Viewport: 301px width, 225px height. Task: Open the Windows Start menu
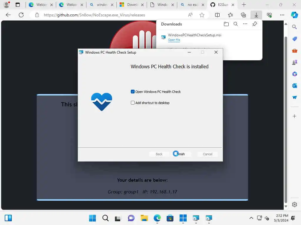[x=92, y=218]
